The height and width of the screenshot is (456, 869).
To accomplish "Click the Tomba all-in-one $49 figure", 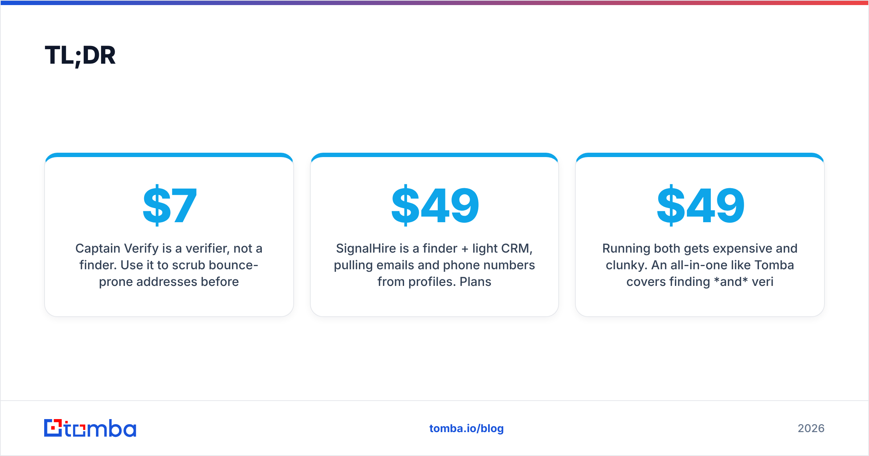I will tap(700, 206).
